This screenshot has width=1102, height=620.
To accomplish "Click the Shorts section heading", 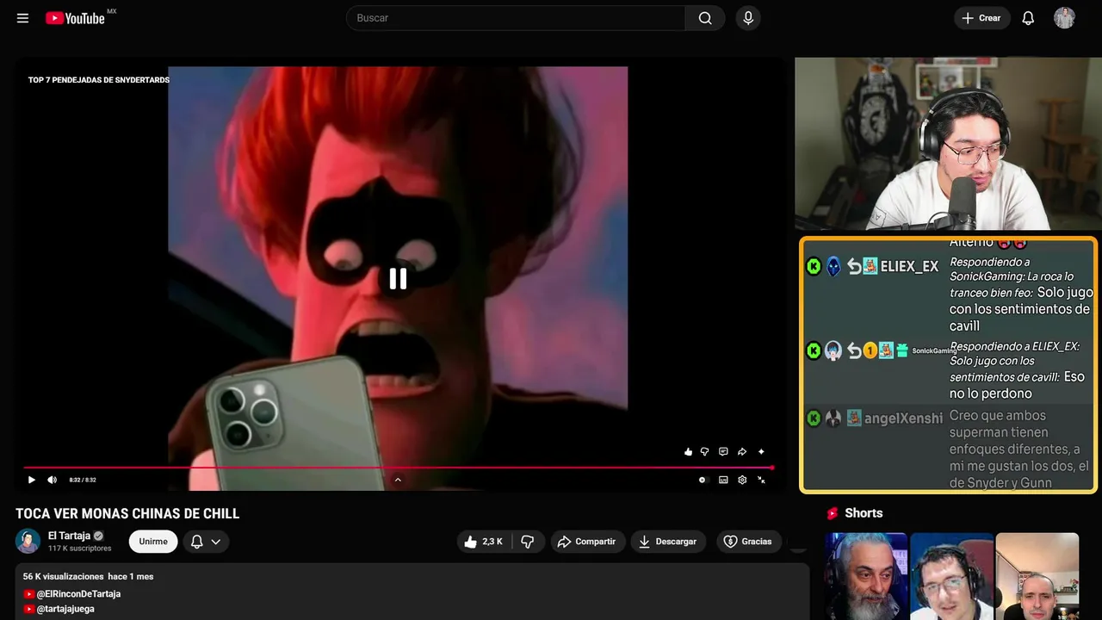I will click(864, 513).
